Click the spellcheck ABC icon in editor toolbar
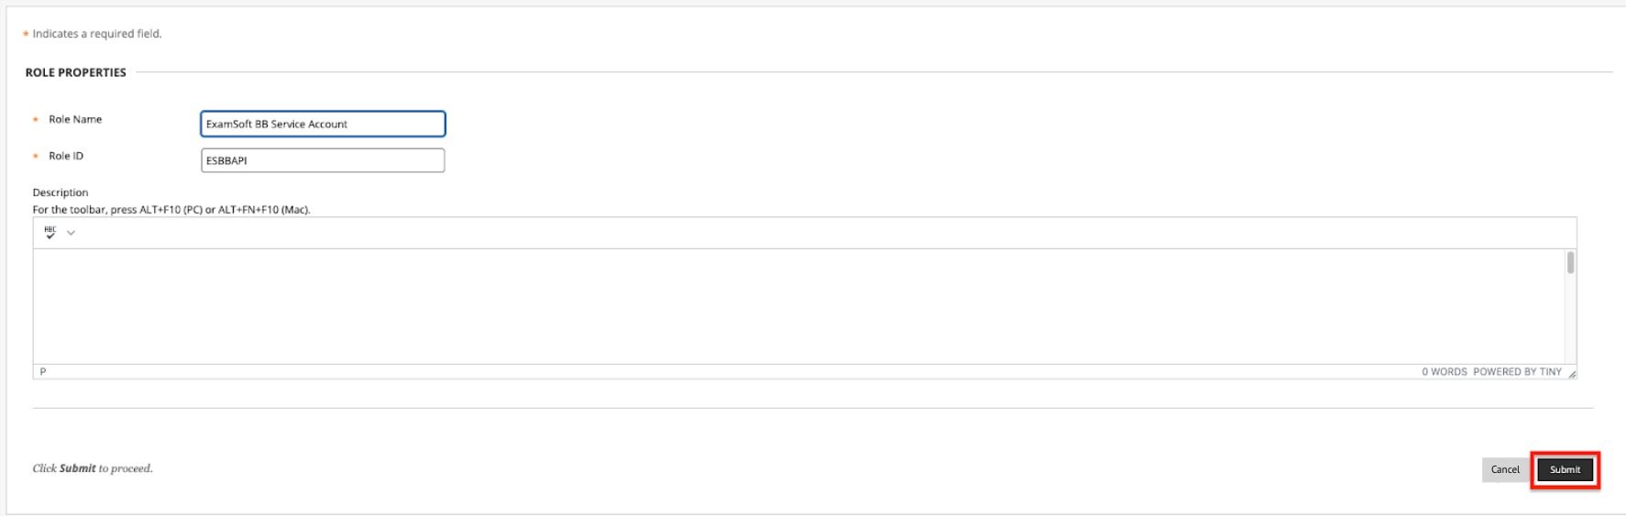The width and height of the screenshot is (1626, 516). pyautogui.click(x=50, y=233)
